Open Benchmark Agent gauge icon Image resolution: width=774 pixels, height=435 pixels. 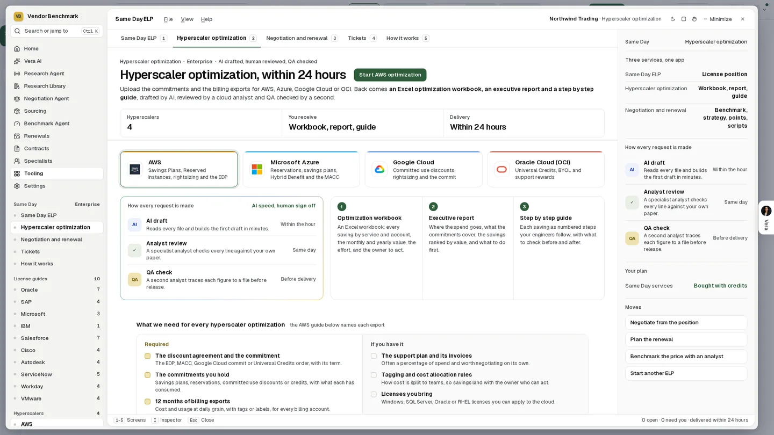click(17, 124)
